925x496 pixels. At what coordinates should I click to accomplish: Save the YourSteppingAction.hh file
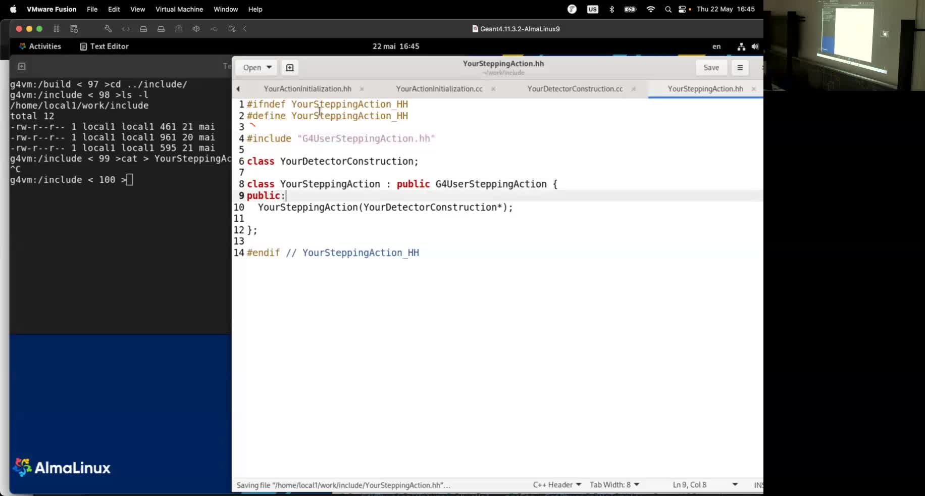click(x=711, y=68)
